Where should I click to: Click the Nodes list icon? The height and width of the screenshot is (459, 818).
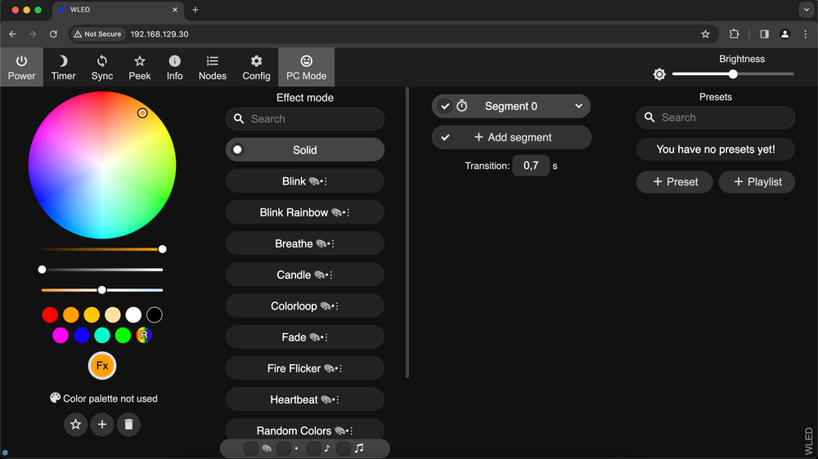pos(212,61)
